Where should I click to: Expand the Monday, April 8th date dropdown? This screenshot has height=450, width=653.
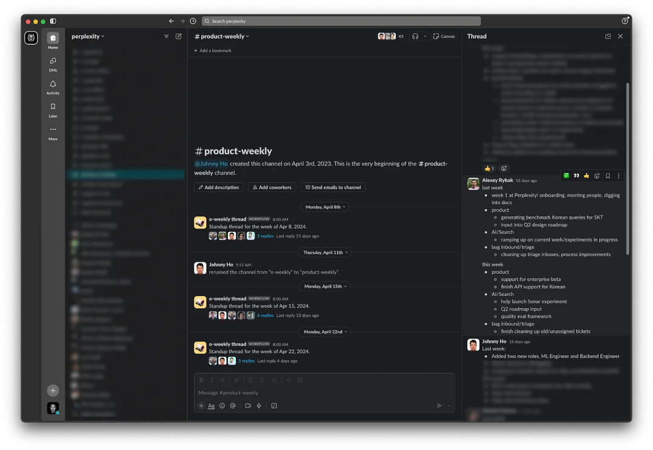click(x=325, y=207)
